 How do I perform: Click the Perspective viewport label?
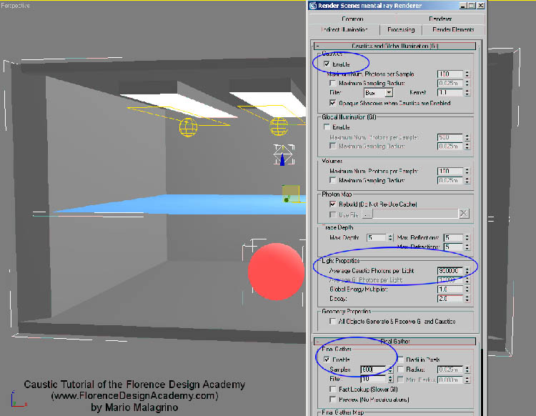tap(16, 5)
